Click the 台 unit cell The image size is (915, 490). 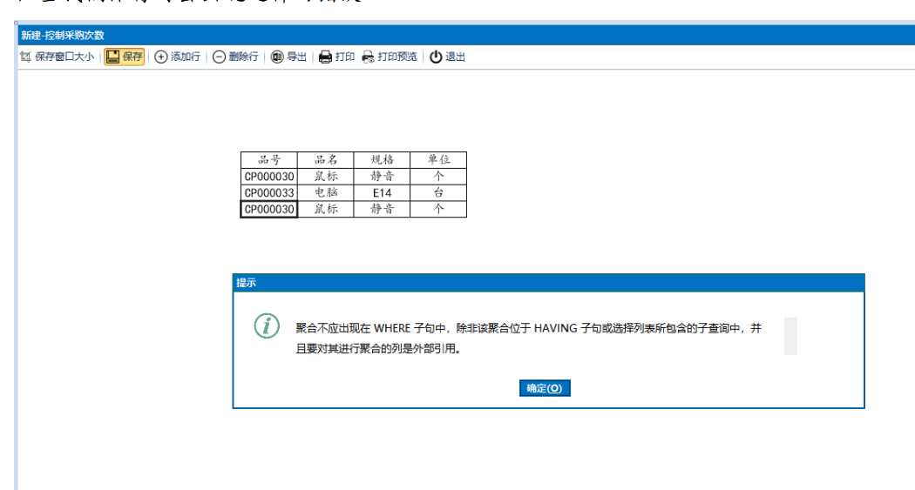438,193
